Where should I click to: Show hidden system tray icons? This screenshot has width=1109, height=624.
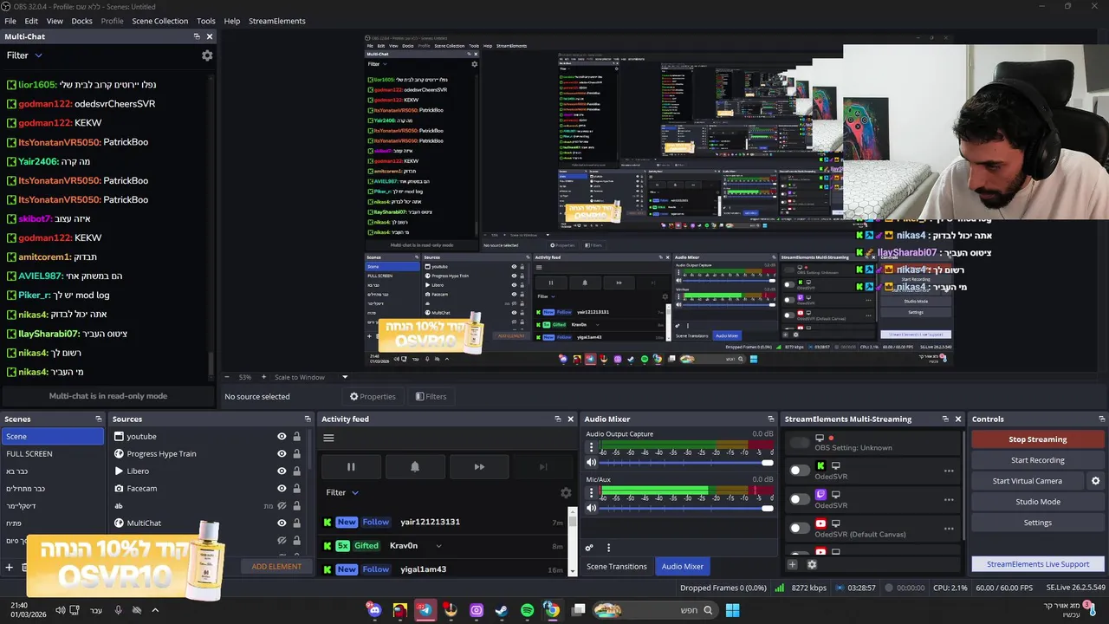(155, 610)
